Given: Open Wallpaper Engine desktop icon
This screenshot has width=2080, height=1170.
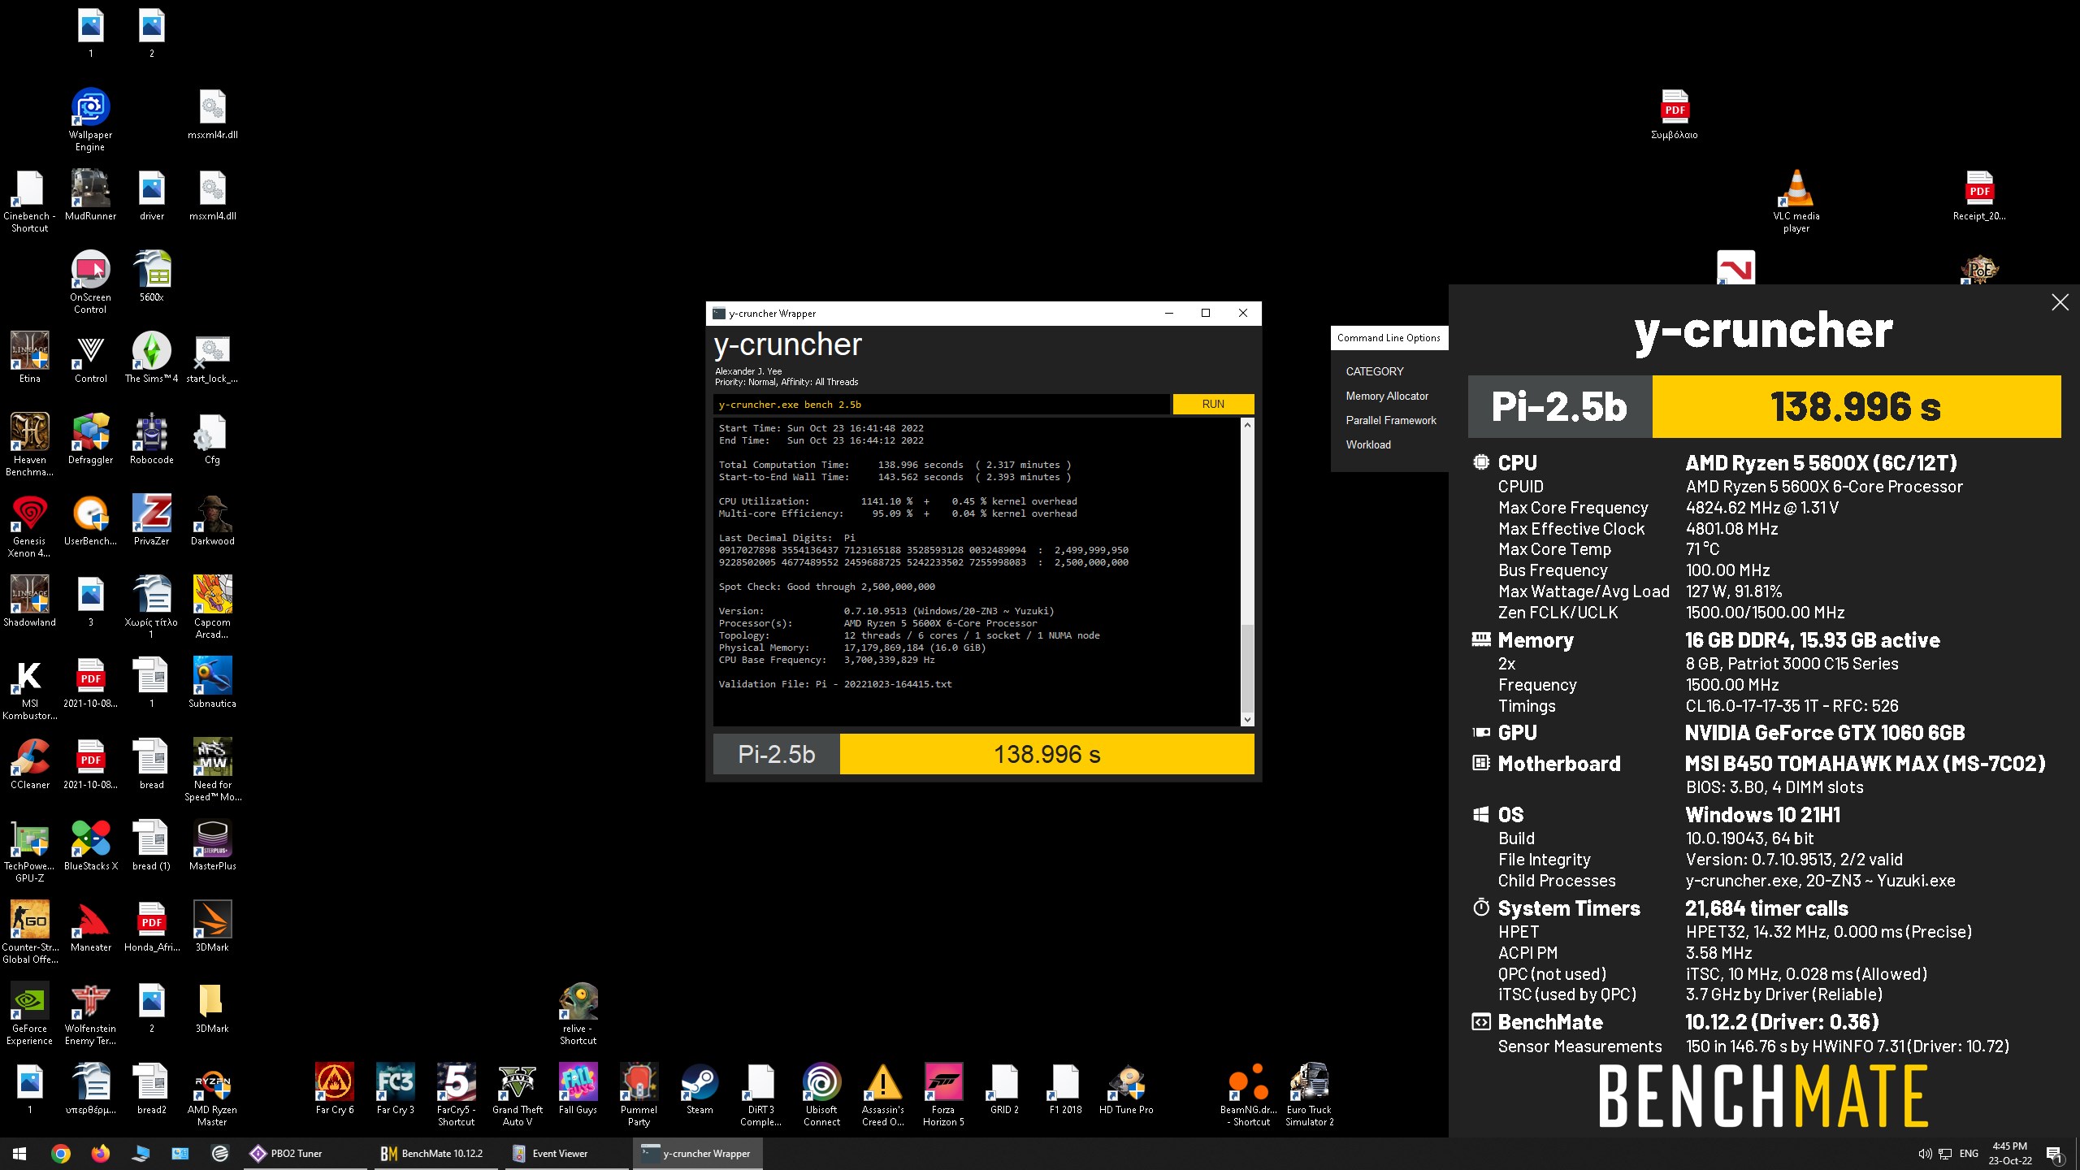Looking at the screenshot, I should [x=90, y=119].
